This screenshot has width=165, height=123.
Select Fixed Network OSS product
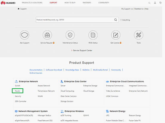[45, 121]
